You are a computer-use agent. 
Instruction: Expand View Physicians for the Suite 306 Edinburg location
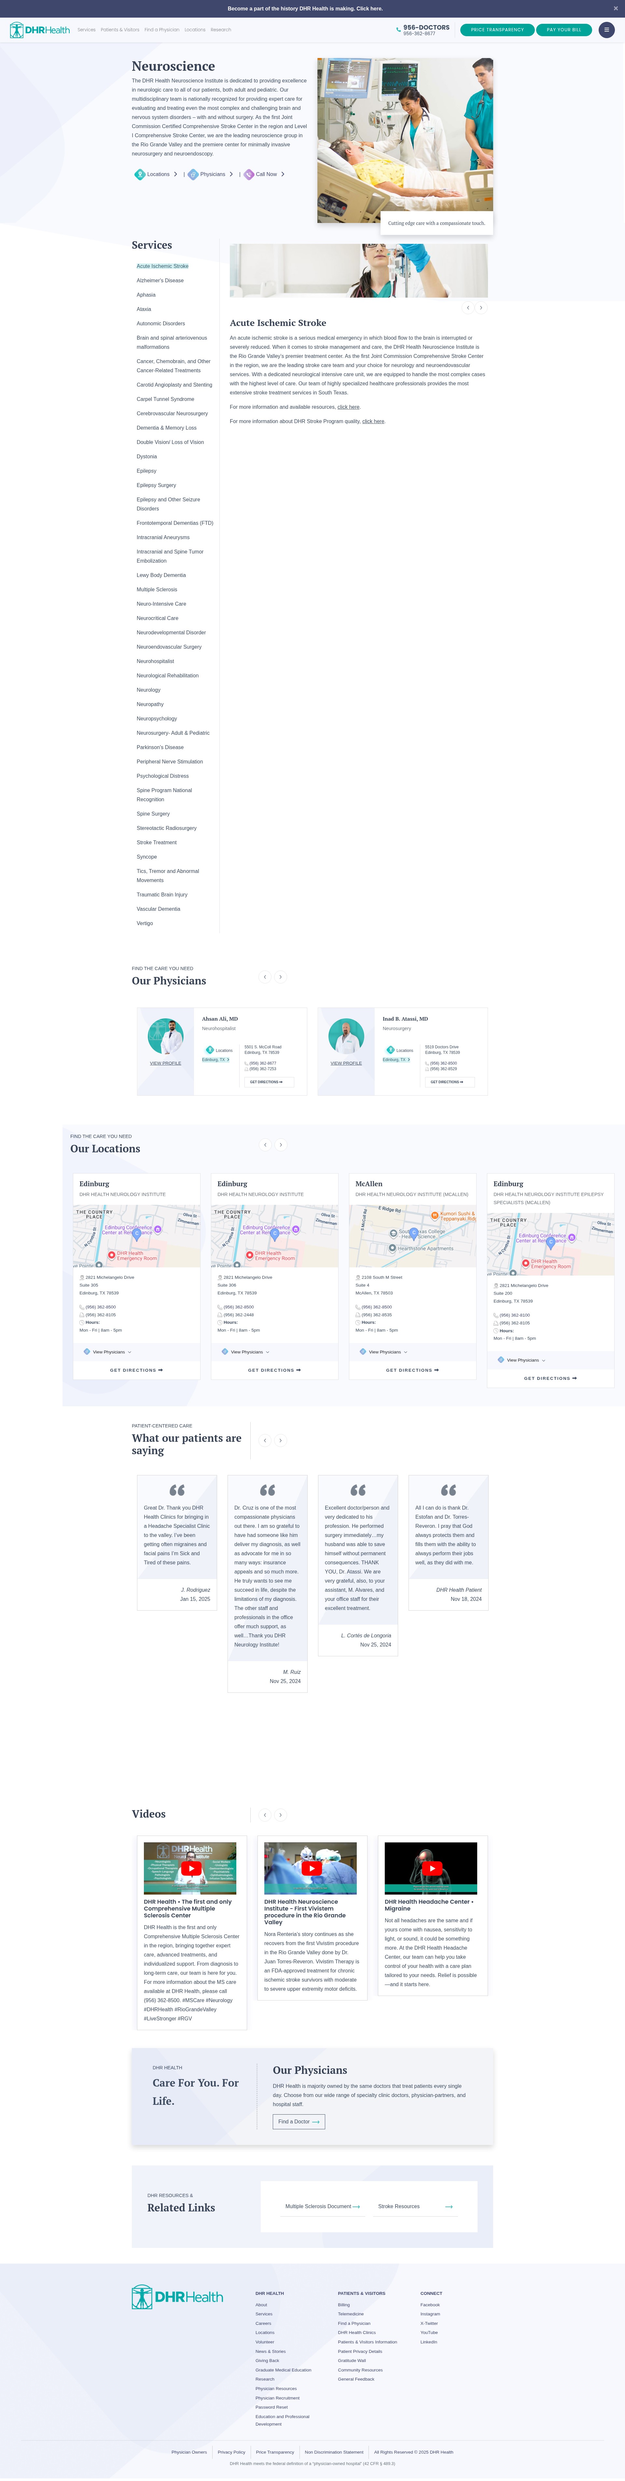[246, 1352]
